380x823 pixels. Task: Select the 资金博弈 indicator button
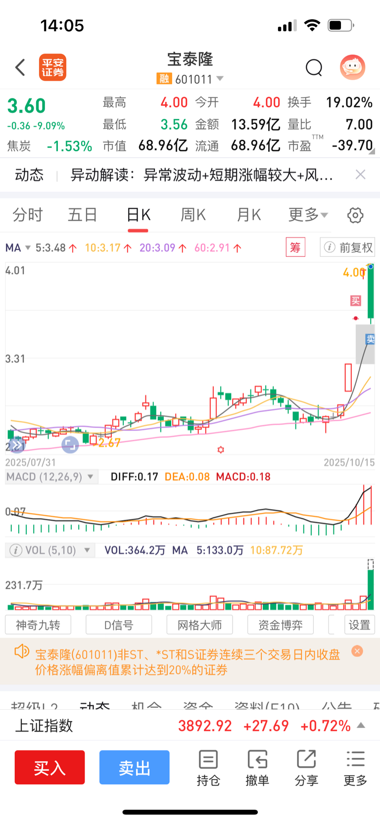pyautogui.click(x=281, y=625)
